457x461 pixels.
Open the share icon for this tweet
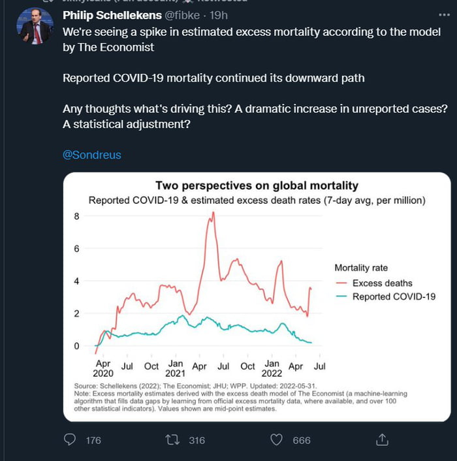click(383, 439)
